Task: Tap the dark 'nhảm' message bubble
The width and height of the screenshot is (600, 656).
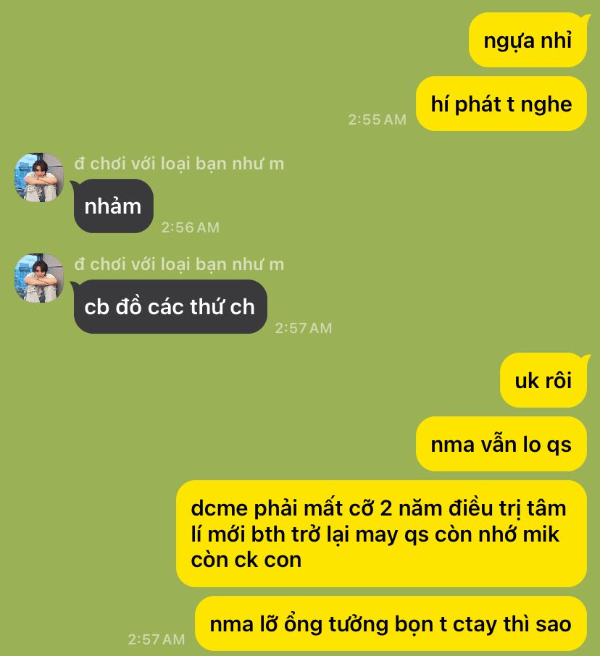Action: click(114, 206)
